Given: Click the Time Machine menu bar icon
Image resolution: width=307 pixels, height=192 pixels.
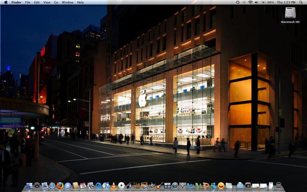Looking at the screenshot, I should click(238, 2).
